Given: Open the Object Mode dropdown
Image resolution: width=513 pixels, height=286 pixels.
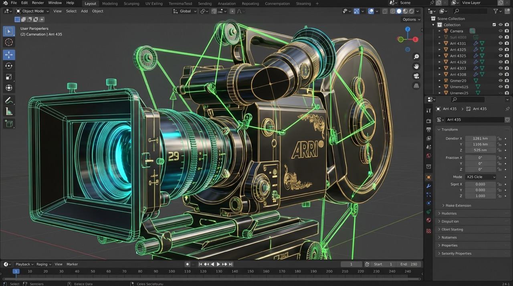Looking at the screenshot, I should pos(33,11).
